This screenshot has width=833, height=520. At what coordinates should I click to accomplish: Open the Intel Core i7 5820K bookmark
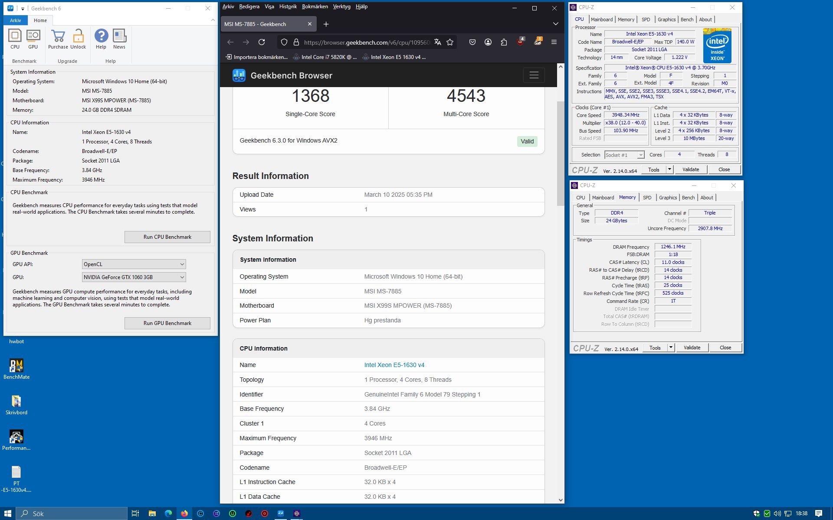pos(325,57)
